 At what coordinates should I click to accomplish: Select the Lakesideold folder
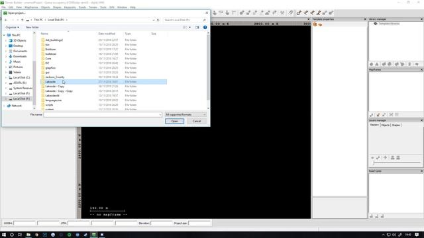[52, 95]
